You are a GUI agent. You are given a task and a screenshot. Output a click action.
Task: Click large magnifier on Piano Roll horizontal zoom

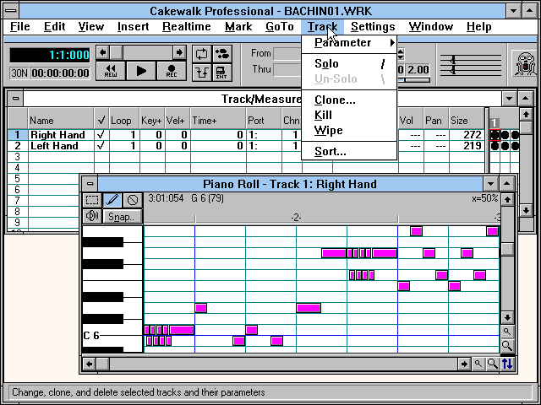click(x=492, y=364)
